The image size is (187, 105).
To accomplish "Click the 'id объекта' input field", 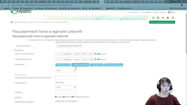I will [66, 92].
